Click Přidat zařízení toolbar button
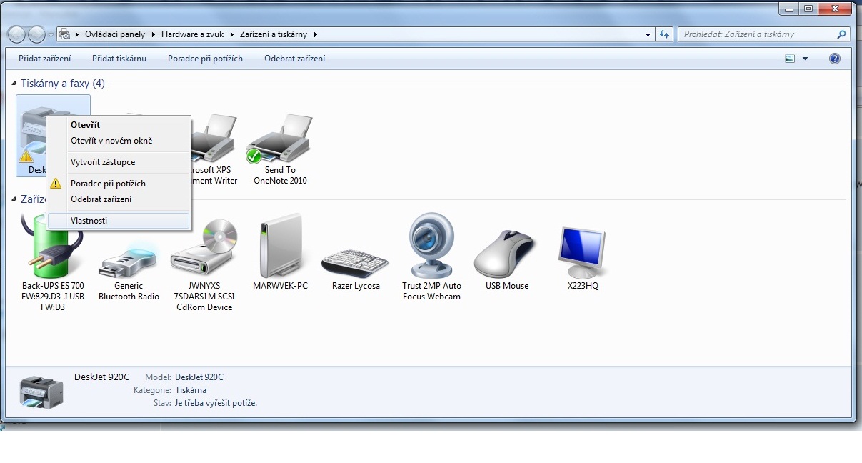Viewport: 862px width, 463px height. click(45, 59)
